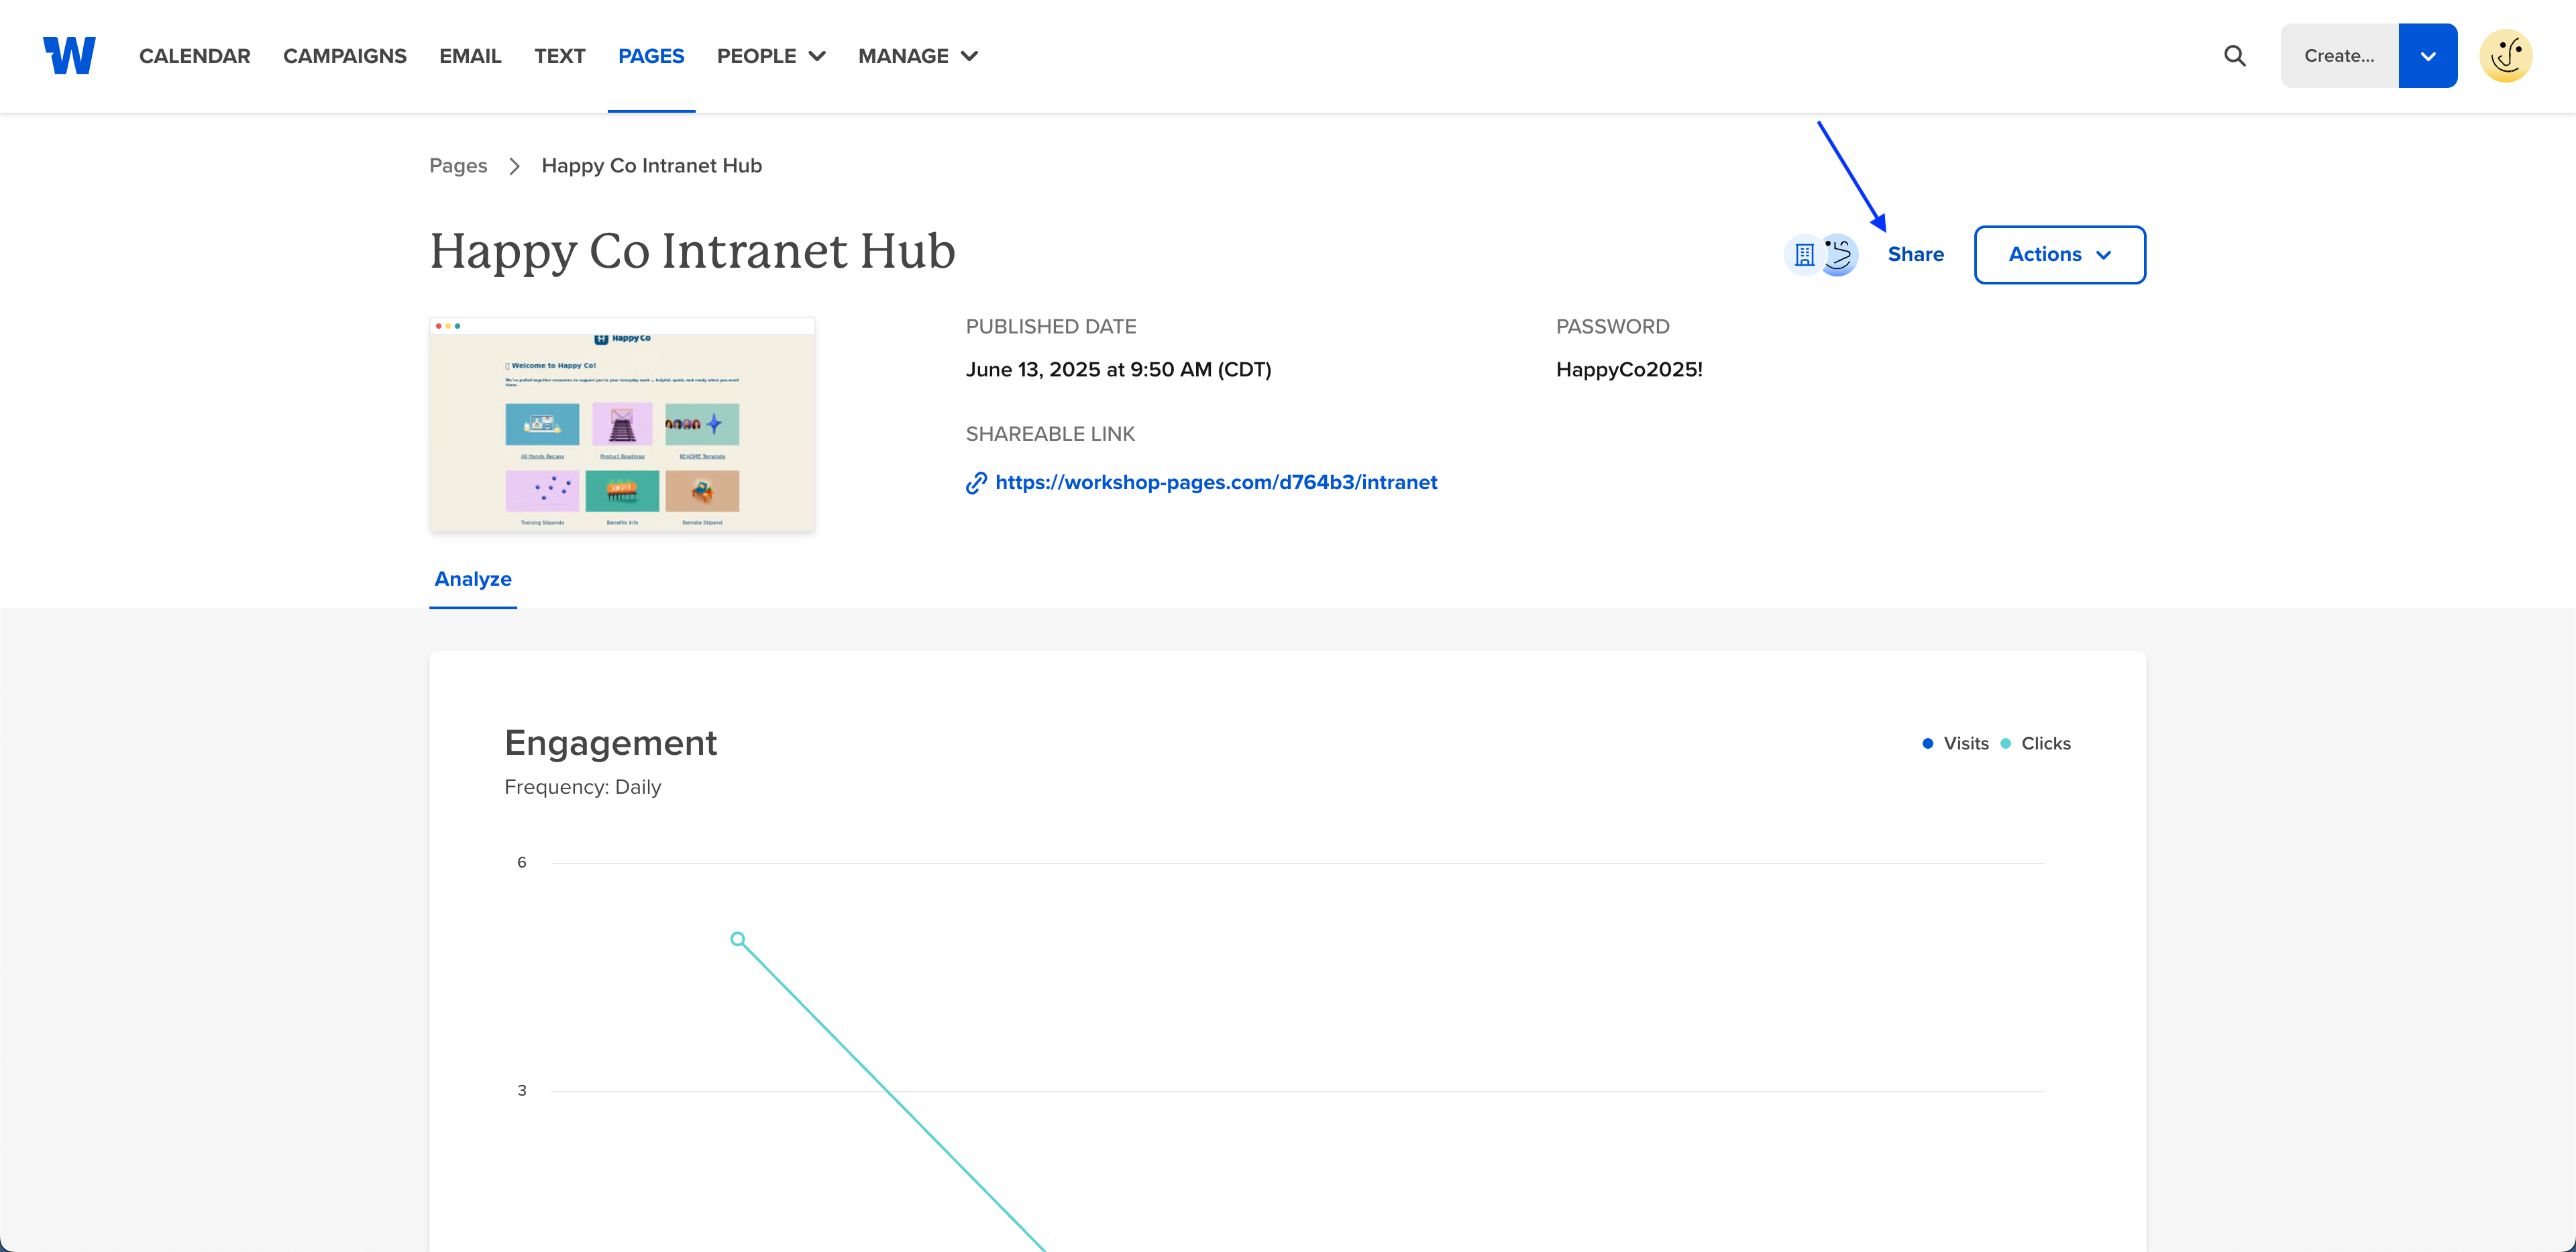Click the Happy Co Intranet Hub breadcrumb
Image resolution: width=2576 pixels, height=1252 pixels.
pos(652,166)
